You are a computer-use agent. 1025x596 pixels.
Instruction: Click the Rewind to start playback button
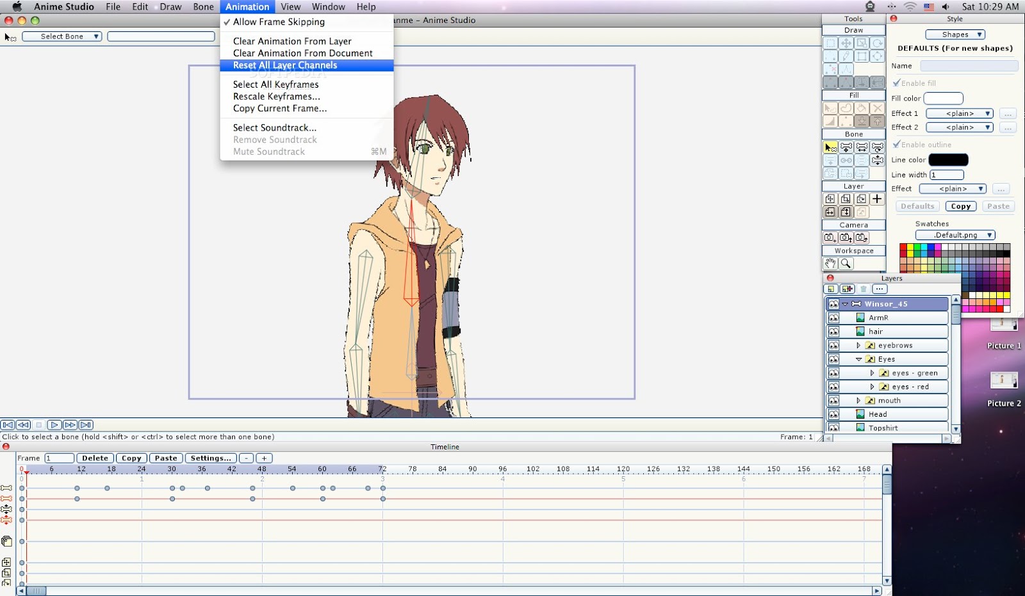[x=8, y=424]
